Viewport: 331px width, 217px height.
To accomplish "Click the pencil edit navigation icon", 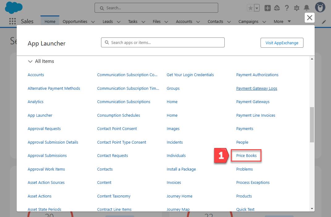I will 324,22.
